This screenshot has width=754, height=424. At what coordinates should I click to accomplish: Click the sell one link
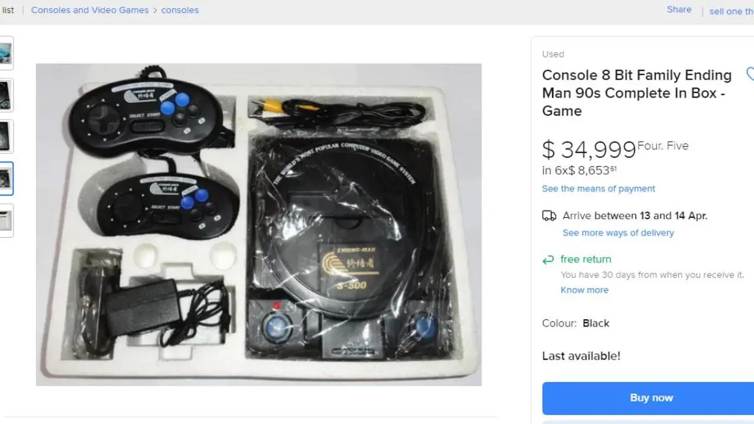coord(731,11)
